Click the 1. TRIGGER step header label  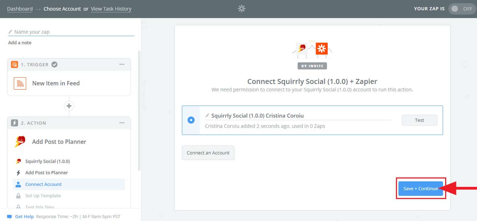35,64
